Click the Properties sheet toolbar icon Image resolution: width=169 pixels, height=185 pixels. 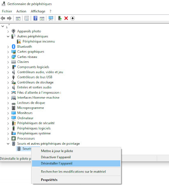pos(27,18)
